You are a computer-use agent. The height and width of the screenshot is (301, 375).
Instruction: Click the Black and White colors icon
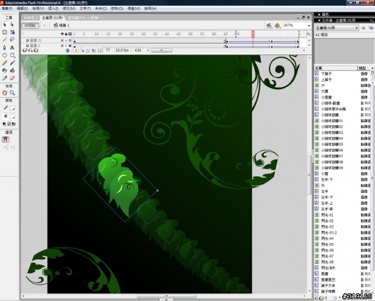coord(4,124)
